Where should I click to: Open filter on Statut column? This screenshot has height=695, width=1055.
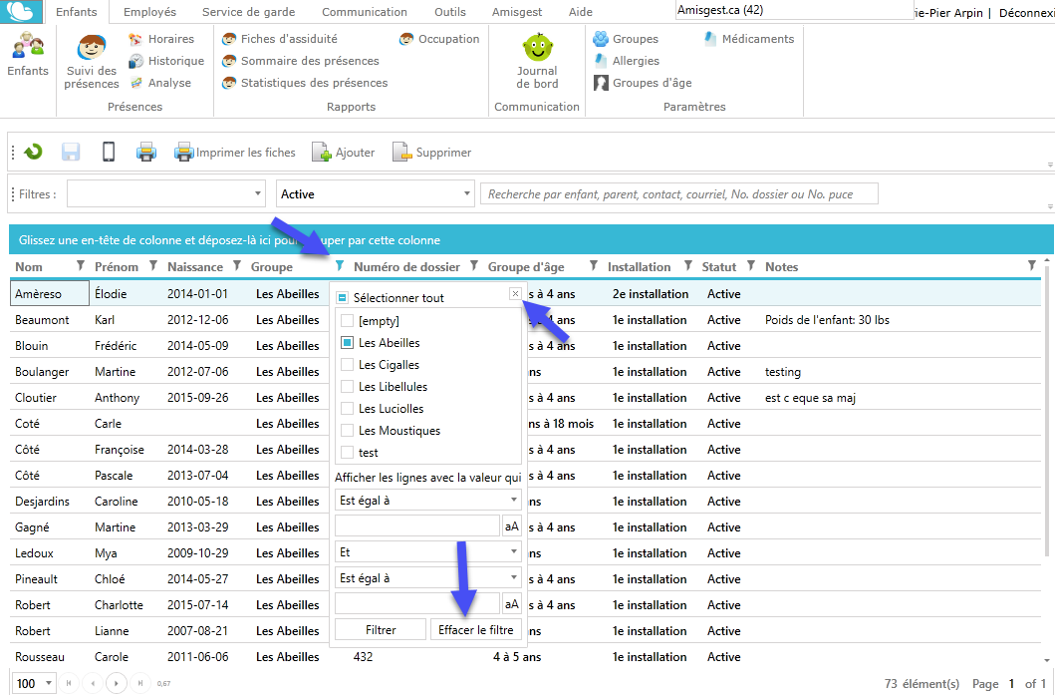(751, 266)
